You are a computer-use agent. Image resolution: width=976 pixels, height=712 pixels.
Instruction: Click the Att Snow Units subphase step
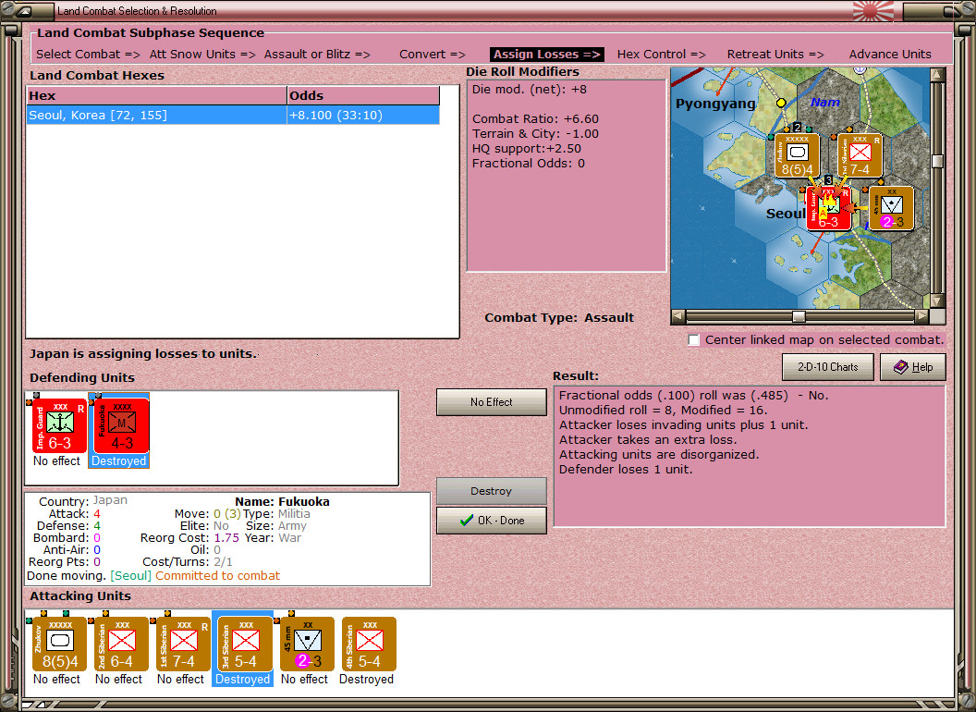tap(202, 55)
